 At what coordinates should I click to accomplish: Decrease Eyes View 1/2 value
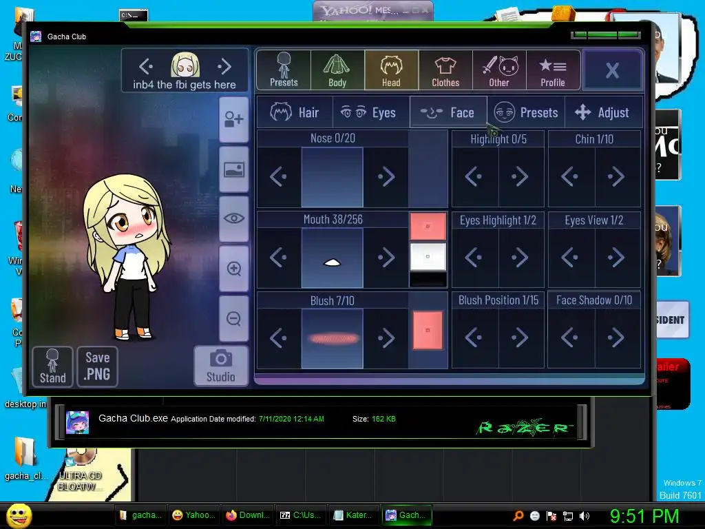[571, 258]
